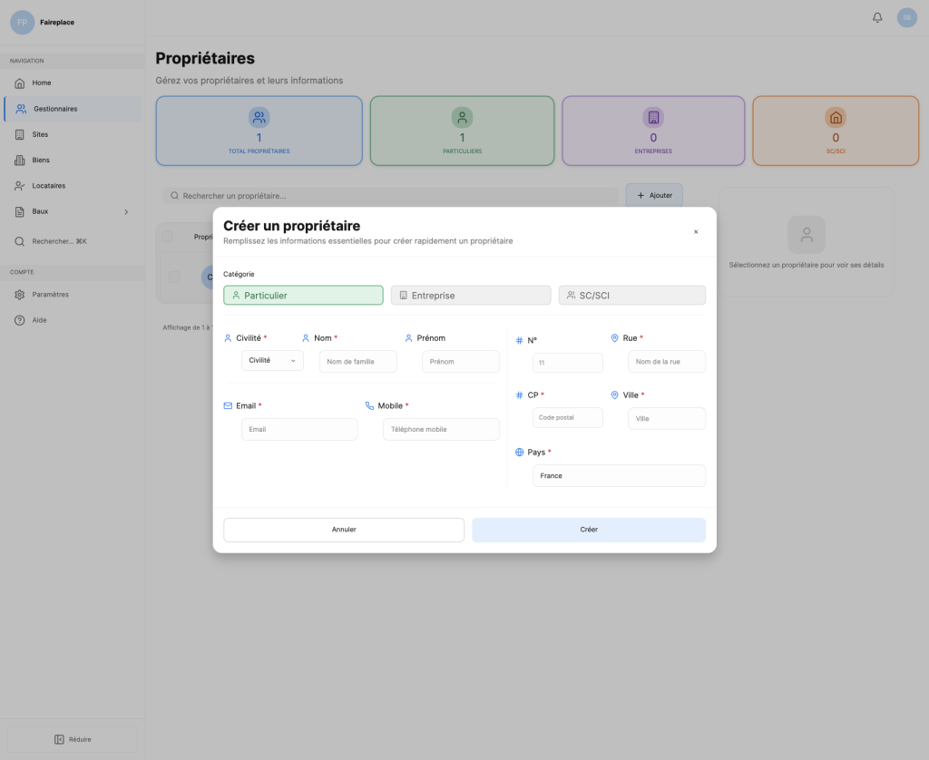This screenshot has width=929, height=760.
Task: Click the Paramètres gear icon
Action: coord(20,295)
